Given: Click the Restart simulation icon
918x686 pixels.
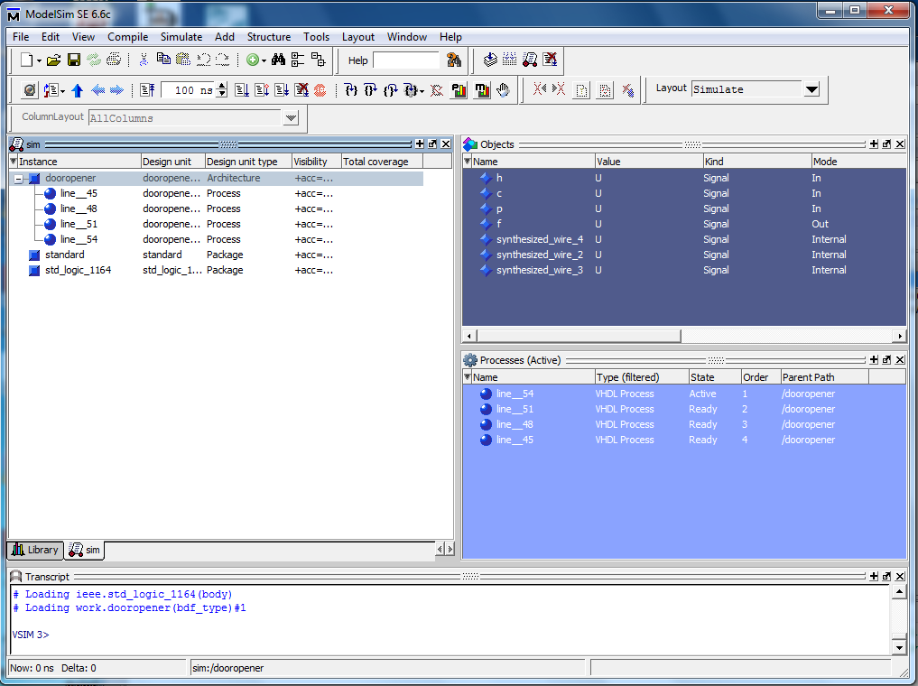Looking at the screenshot, I should [x=147, y=90].
